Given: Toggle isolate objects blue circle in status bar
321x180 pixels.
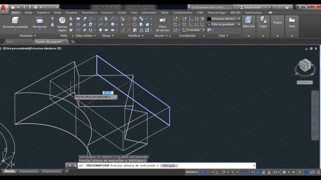Looking at the screenshot, I should pyautogui.click(x=306, y=172).
